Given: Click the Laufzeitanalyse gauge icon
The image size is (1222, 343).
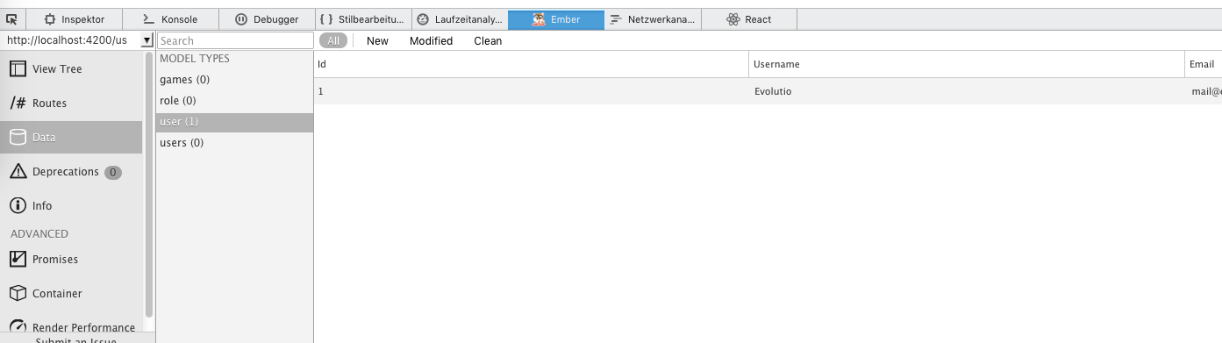Looking at the screenshot, I should pos(423,19).
